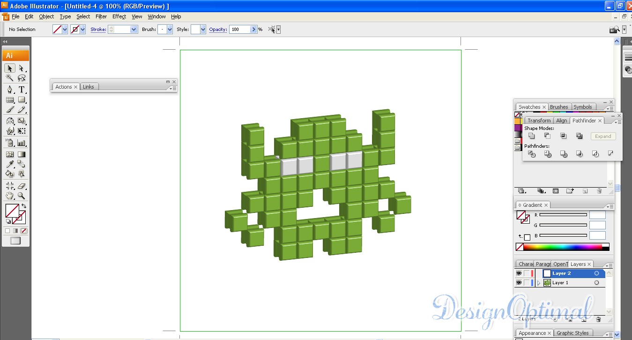
Task: Choose the Magic Wand tool
Action: click(x=10, y=78)
